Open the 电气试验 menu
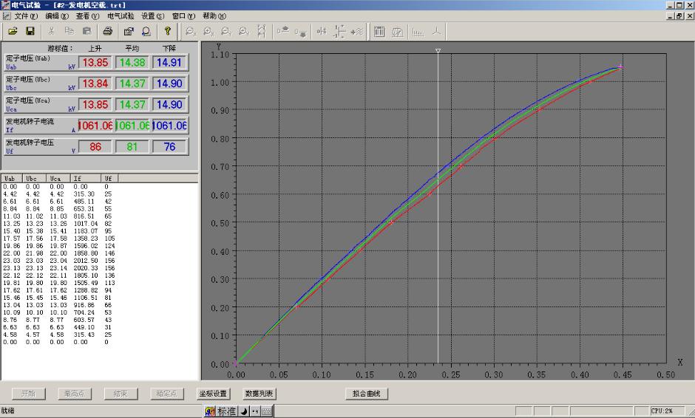This screenshot has width=695, height=418. (121, 16)
